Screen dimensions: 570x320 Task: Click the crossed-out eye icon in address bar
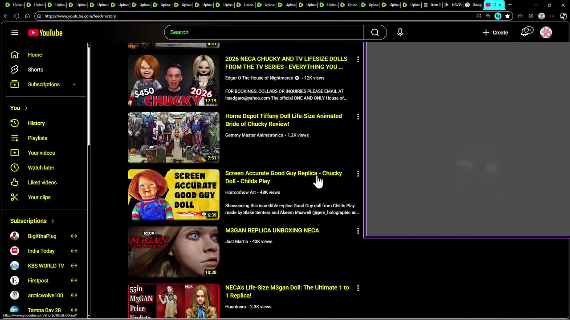coord(498,16)
